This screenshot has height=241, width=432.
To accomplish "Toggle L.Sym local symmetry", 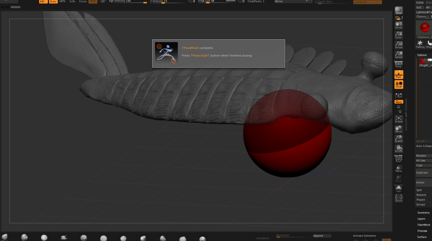I will [x=398, y=95].
